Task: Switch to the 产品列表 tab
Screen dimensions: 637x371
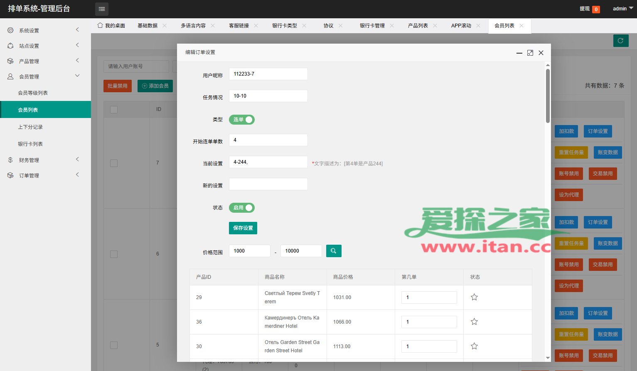Action: pos(418,26)
